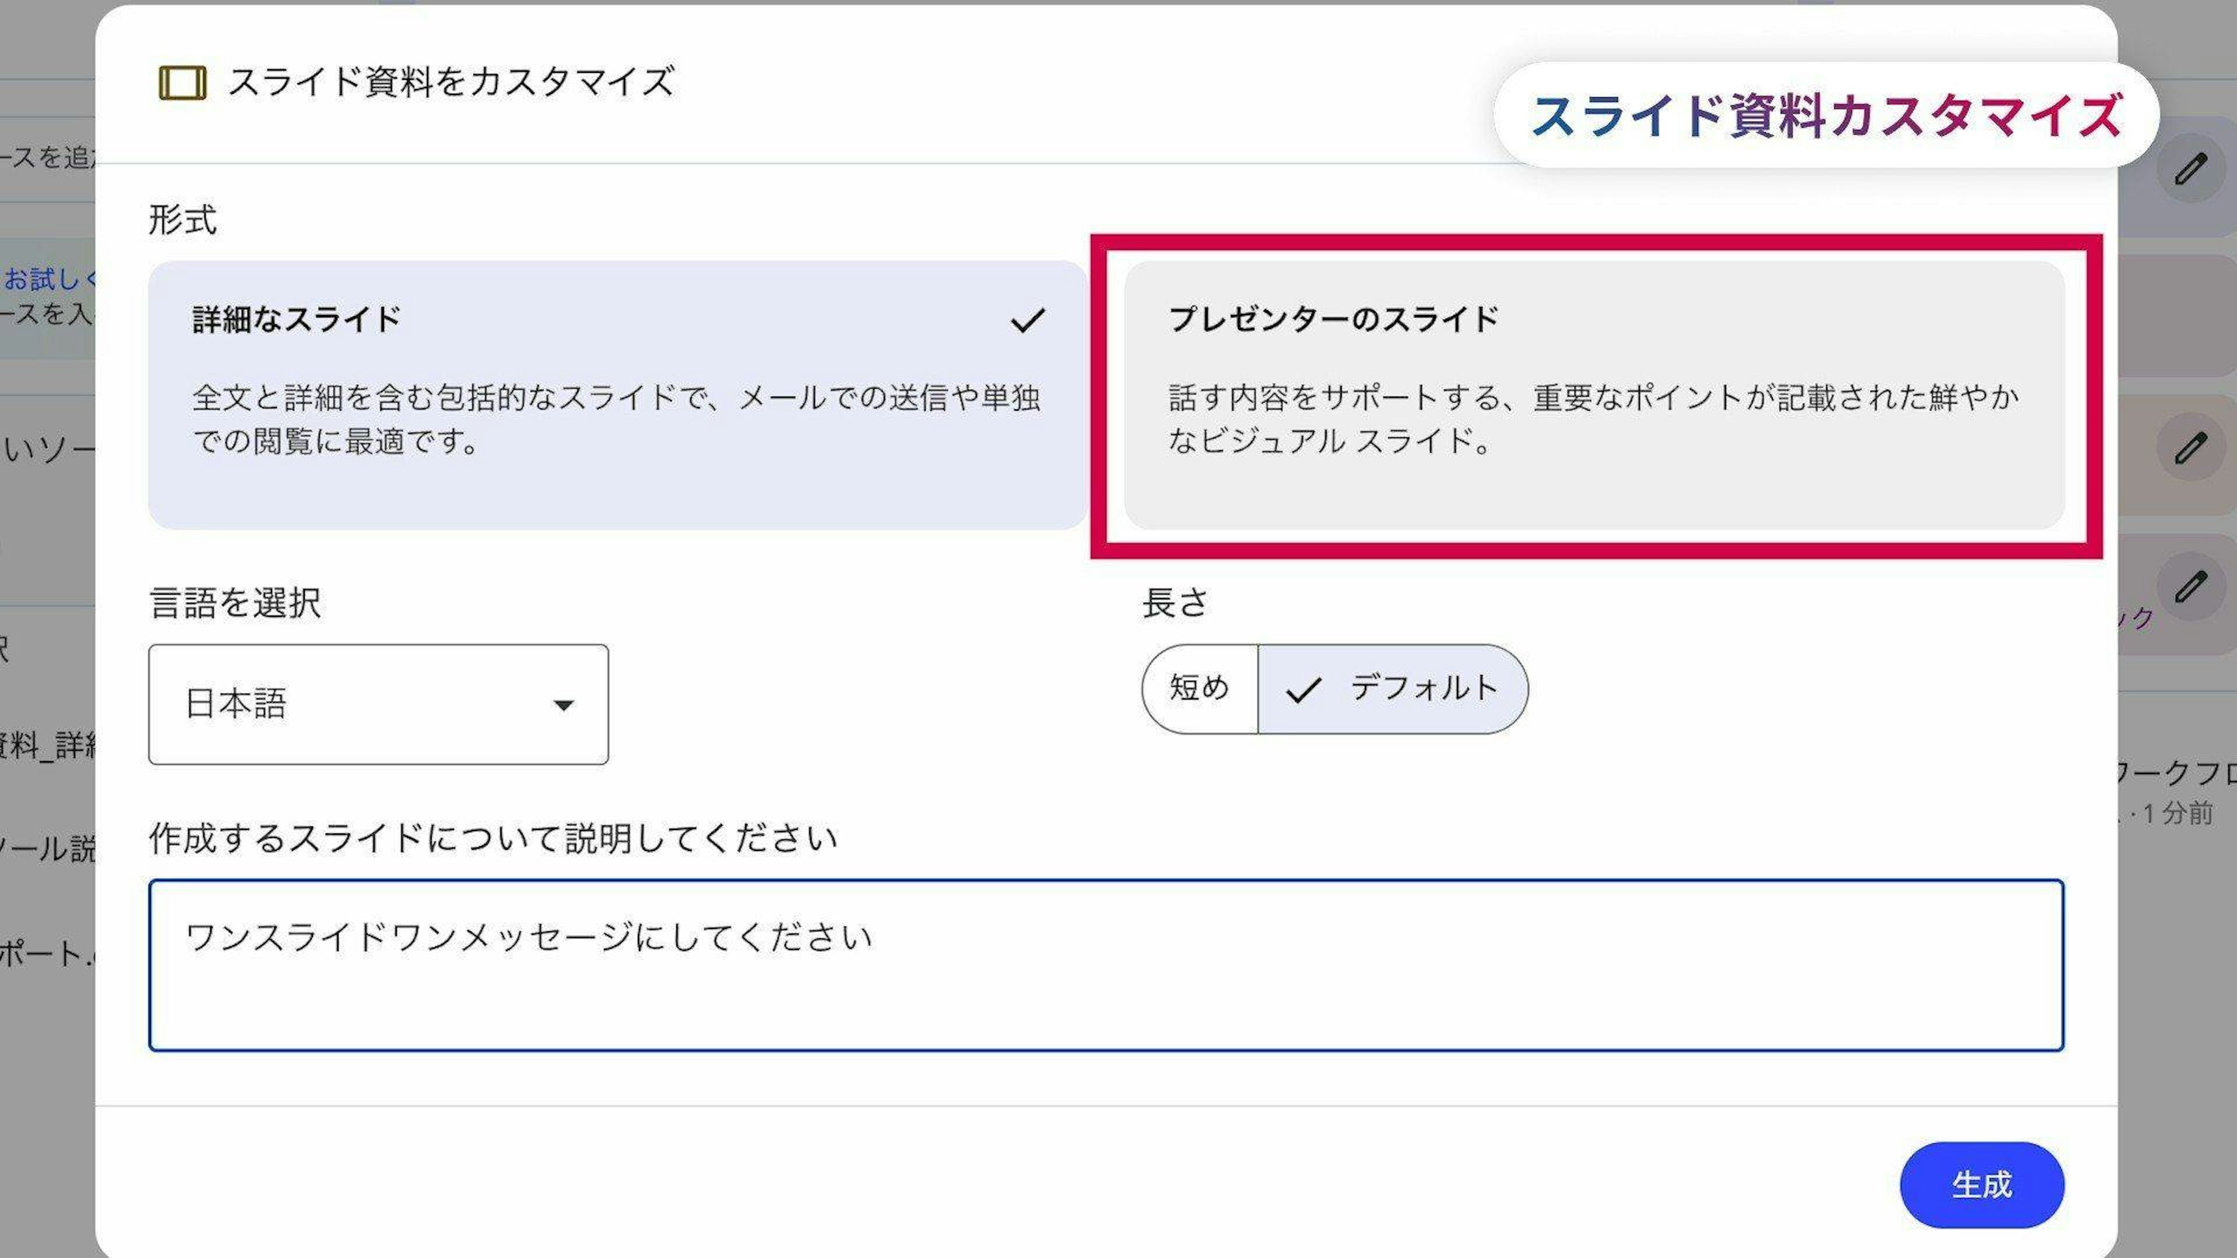Click the middle pencil edit icon
Viewport: 2237px width, 1258px height.
(x=2190, y=448)
